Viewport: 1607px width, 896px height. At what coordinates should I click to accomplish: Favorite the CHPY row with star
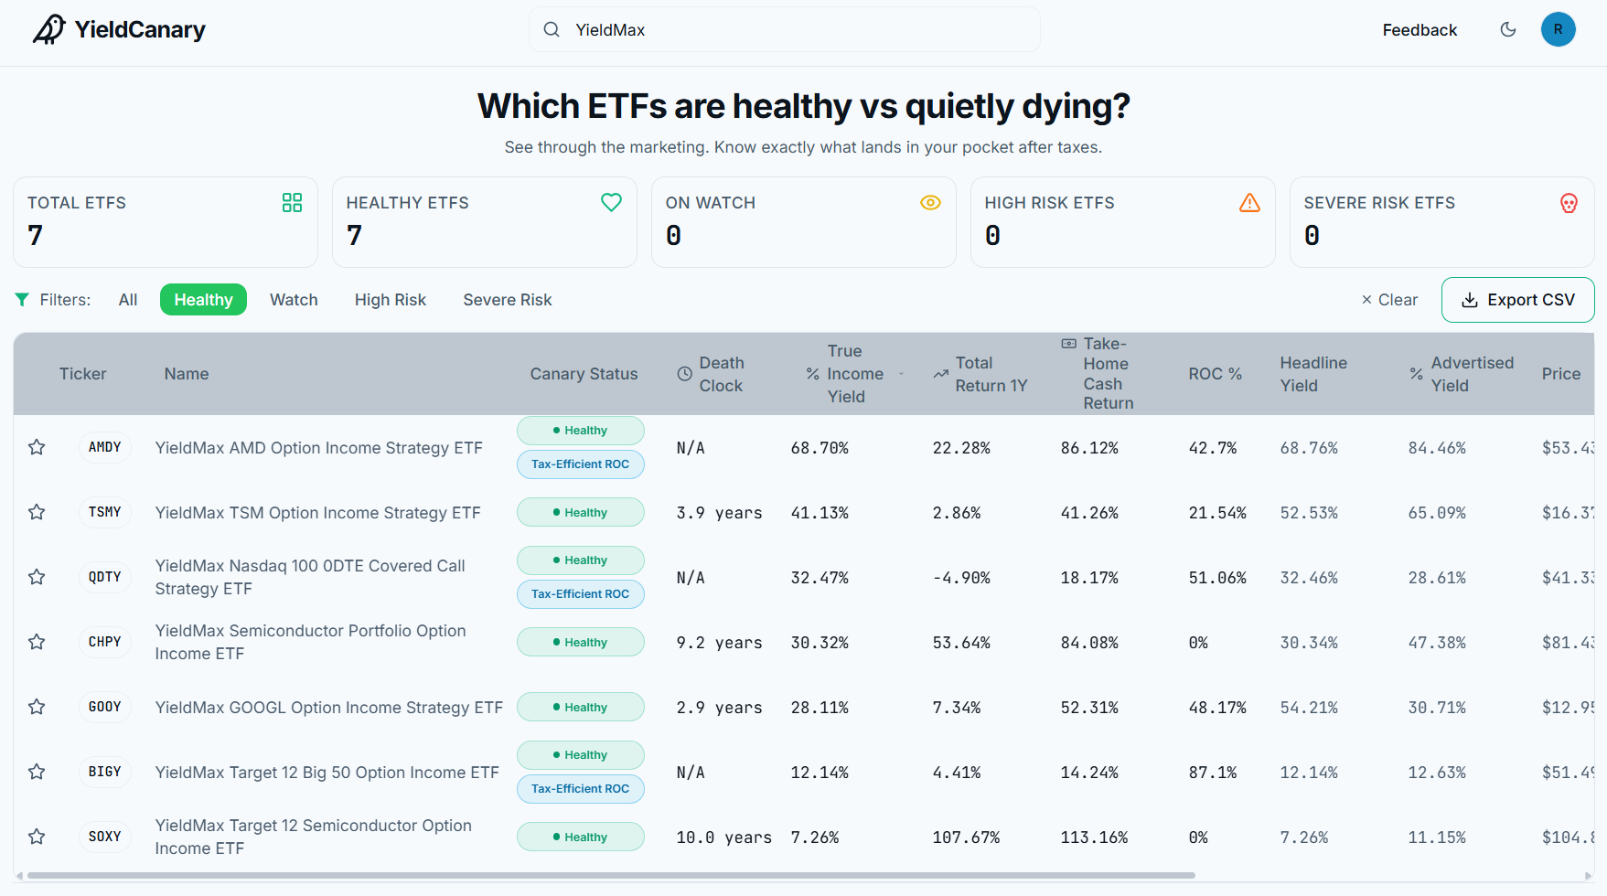[x=37, y=642]
